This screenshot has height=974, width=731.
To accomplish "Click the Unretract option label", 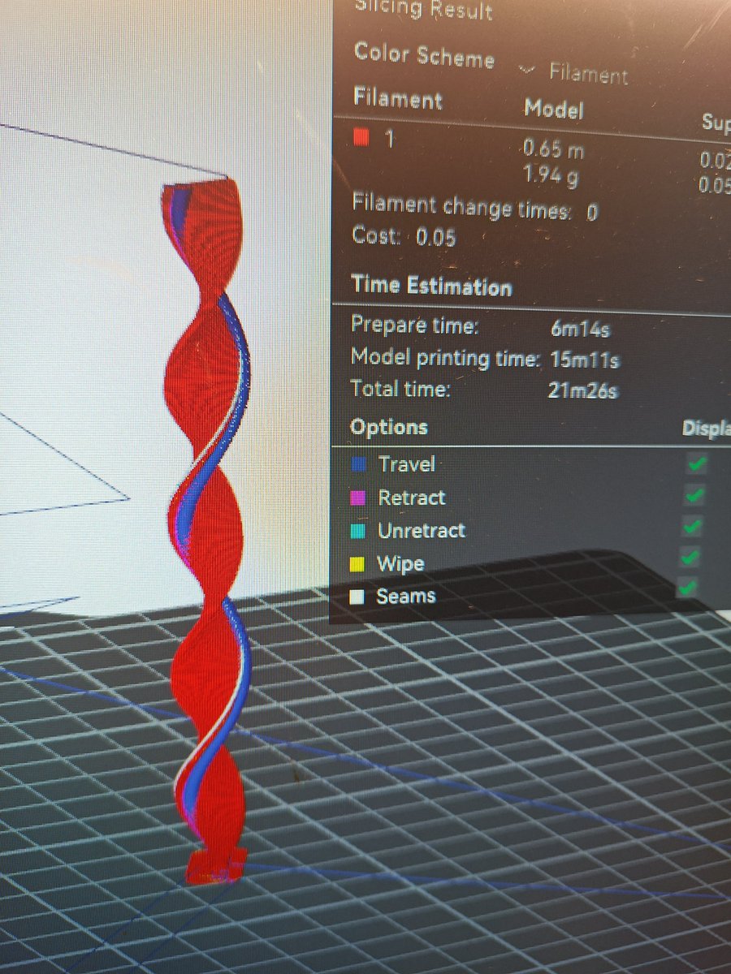I will pos(422,531).
